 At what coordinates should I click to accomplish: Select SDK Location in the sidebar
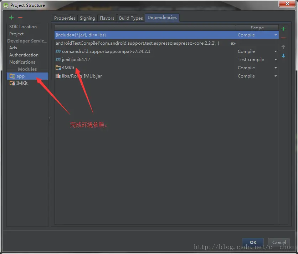pos(23,27)
